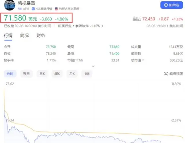Select 五日 chart period
The image size is (185, 143).
pyautogui.click(x=26, y=74)
